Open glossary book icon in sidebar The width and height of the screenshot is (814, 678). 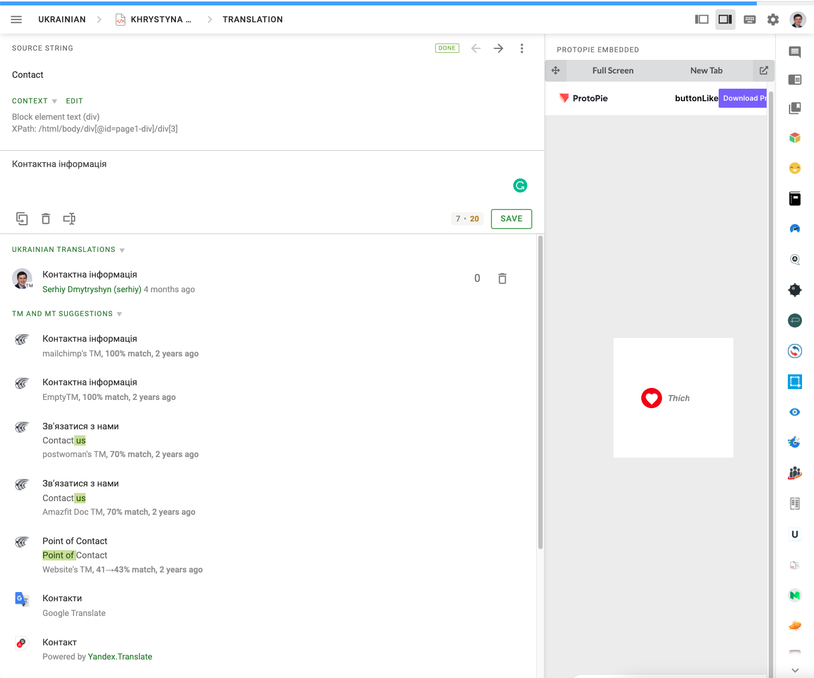point(795,108)
